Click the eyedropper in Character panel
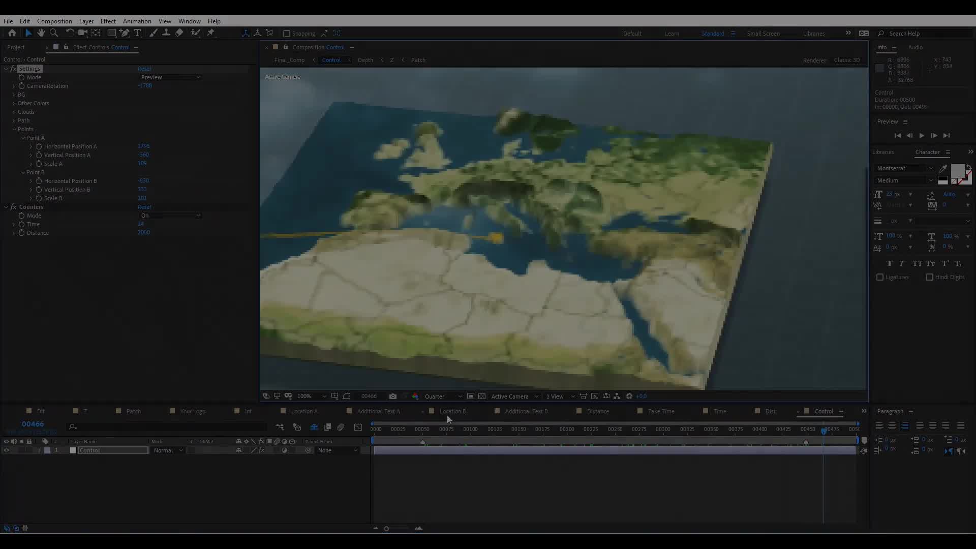 click(x=943, y=168)
